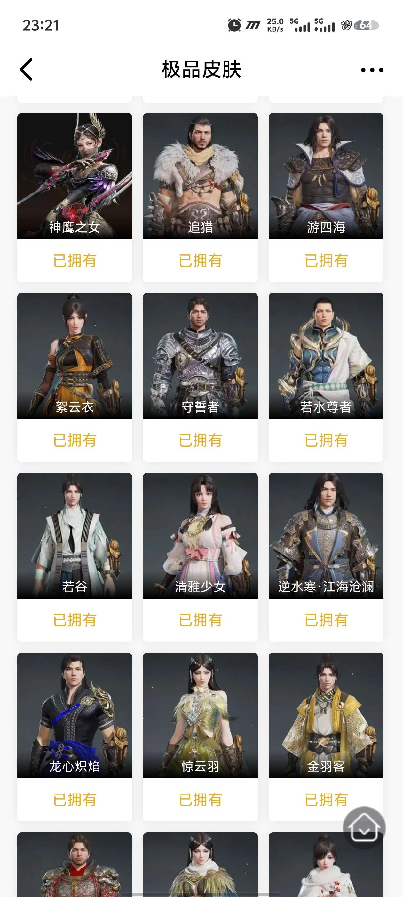Open the 若谷 skin thumbnail
The height and width of the screenshot is (897, 403).
[x=75, y=536]
